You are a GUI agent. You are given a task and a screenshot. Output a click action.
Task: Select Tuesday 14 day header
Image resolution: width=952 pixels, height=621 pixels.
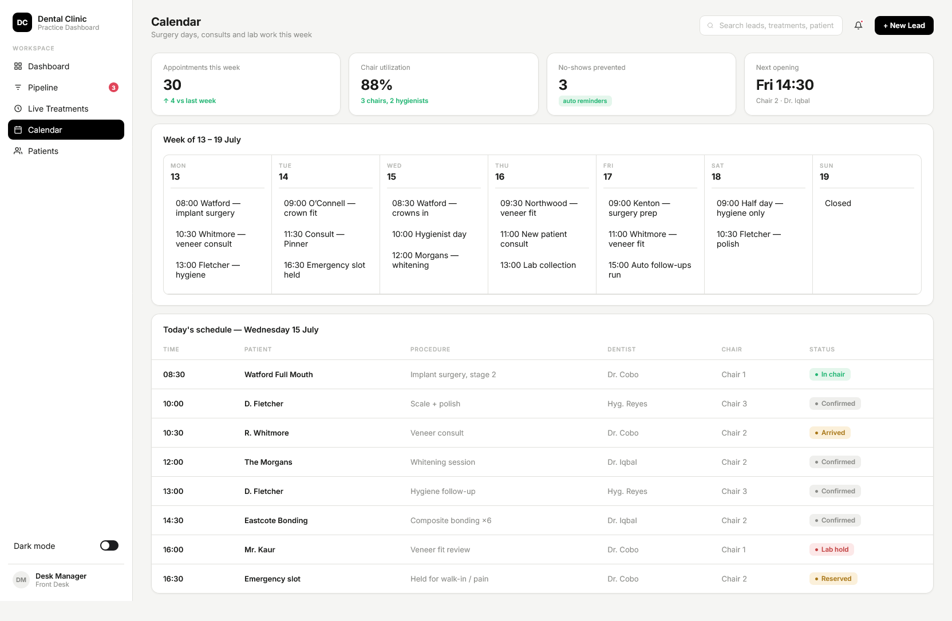click(326, 172)
